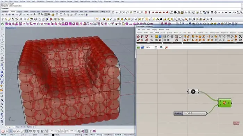Viewport: 243px width, 136px height.
Task: Switch to the Vector tab in Grasshopper
Action: point(157,32)
